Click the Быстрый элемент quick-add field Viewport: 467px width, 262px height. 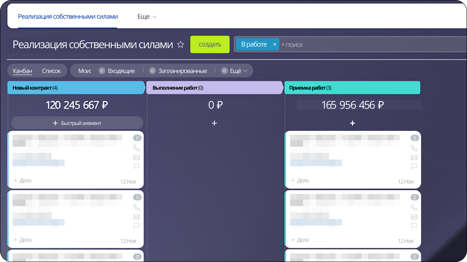(77, 123)
